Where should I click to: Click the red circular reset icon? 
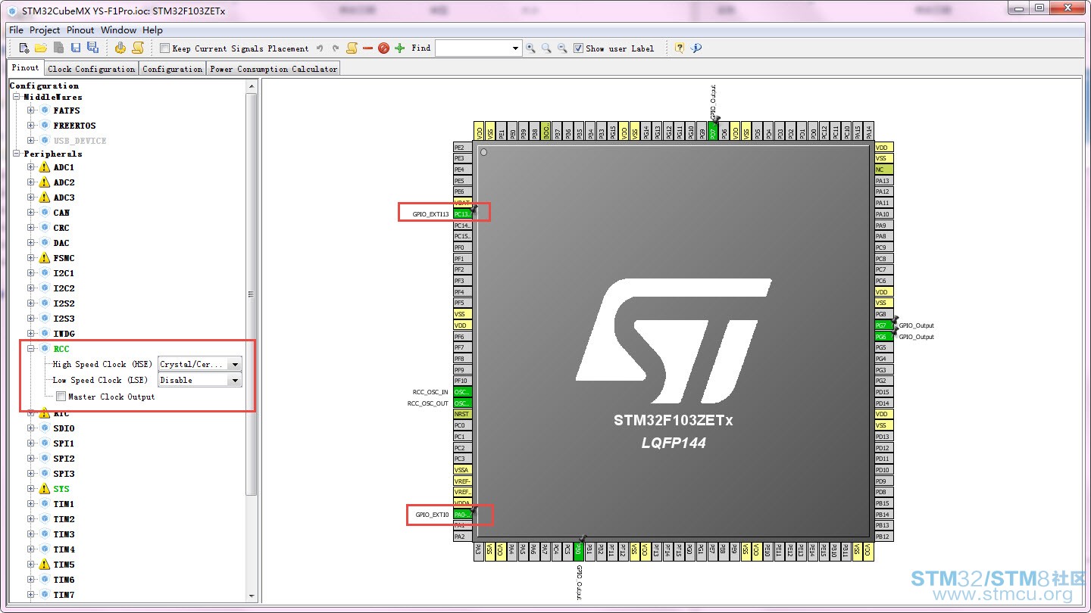(x=383, y=48)
